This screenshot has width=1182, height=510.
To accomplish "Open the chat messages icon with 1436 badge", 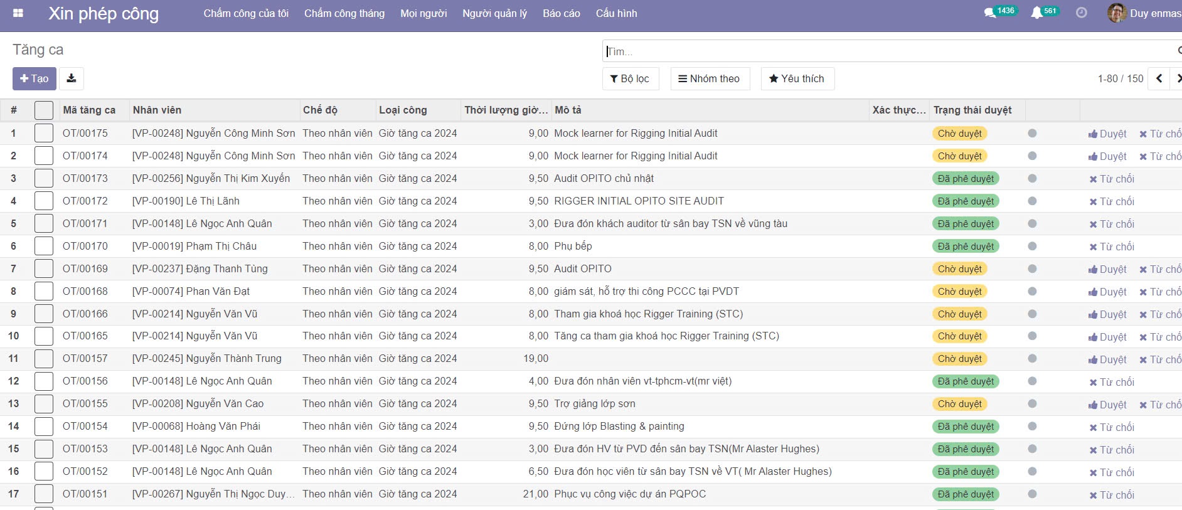I will (990, 13).
